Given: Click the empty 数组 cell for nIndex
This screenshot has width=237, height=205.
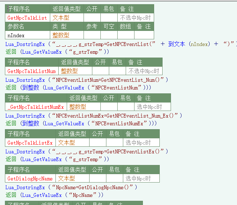Looking at the screenshot, I should (x=126, y=35).
